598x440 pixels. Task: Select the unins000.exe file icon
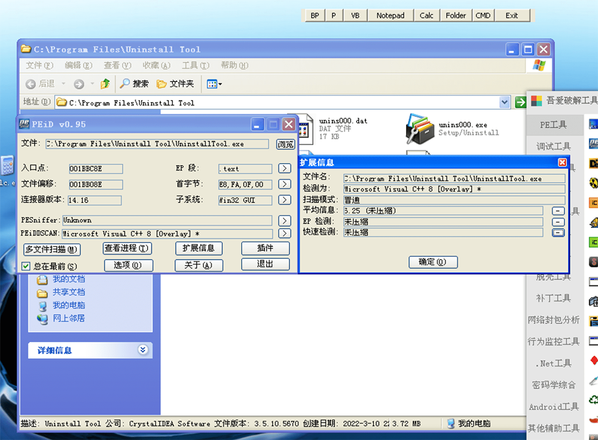(x=420, y=128)
